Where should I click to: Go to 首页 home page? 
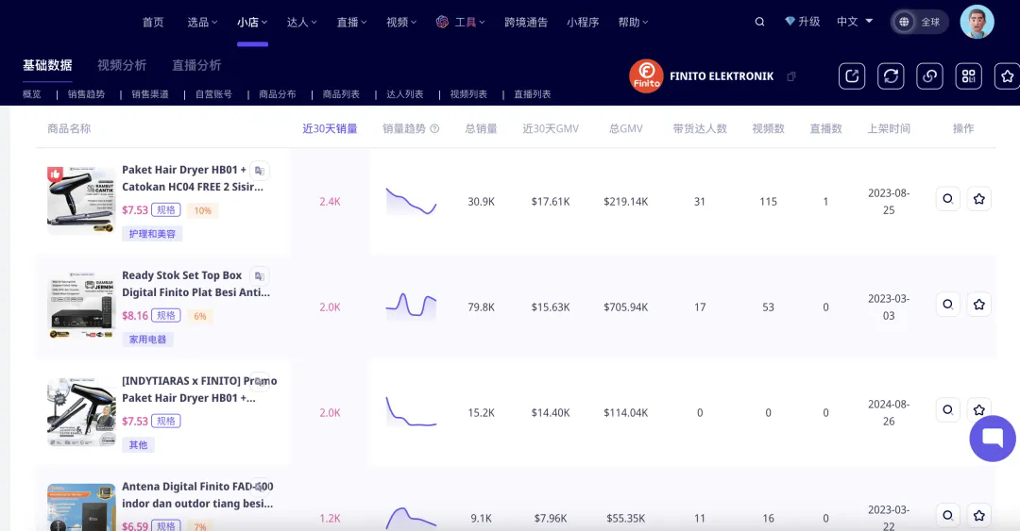(153, 22)
